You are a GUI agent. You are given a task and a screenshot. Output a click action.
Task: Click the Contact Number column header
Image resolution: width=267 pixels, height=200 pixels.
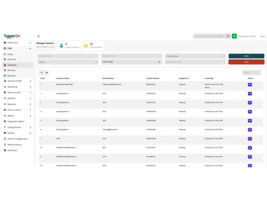(x=153, y=78)
